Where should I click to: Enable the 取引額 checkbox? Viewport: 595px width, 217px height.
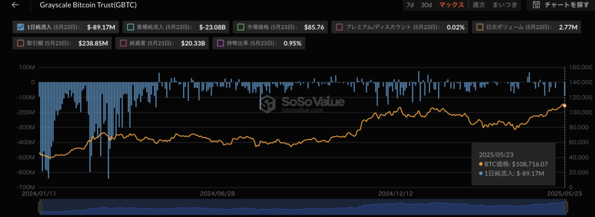click(x=20, y=43)
